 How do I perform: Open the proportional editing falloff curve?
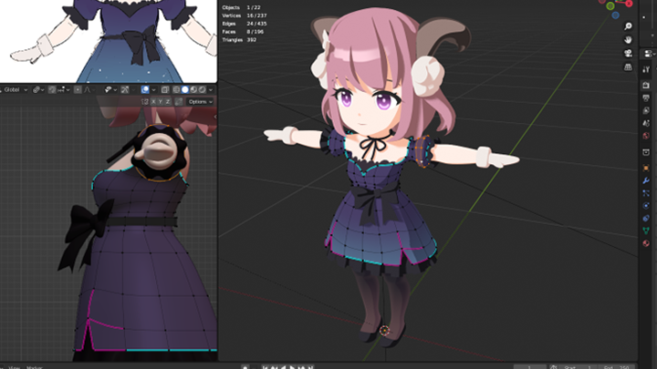89,89
